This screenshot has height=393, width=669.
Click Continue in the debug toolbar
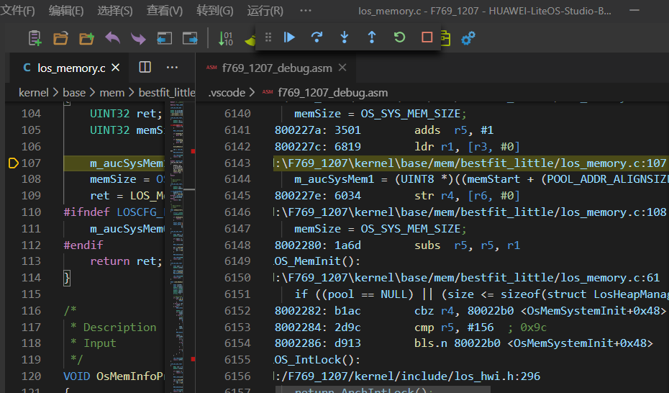[x=290, y=37]
